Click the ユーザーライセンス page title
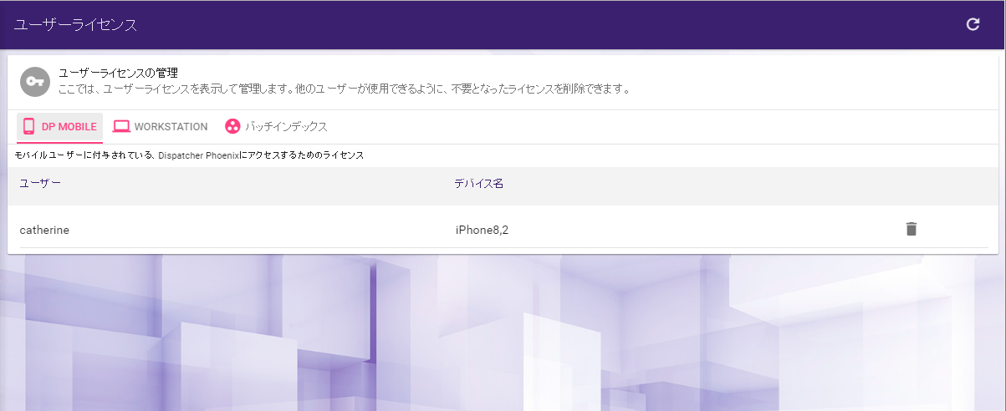Screen dimensions: 1006x411 coord(75,25)
